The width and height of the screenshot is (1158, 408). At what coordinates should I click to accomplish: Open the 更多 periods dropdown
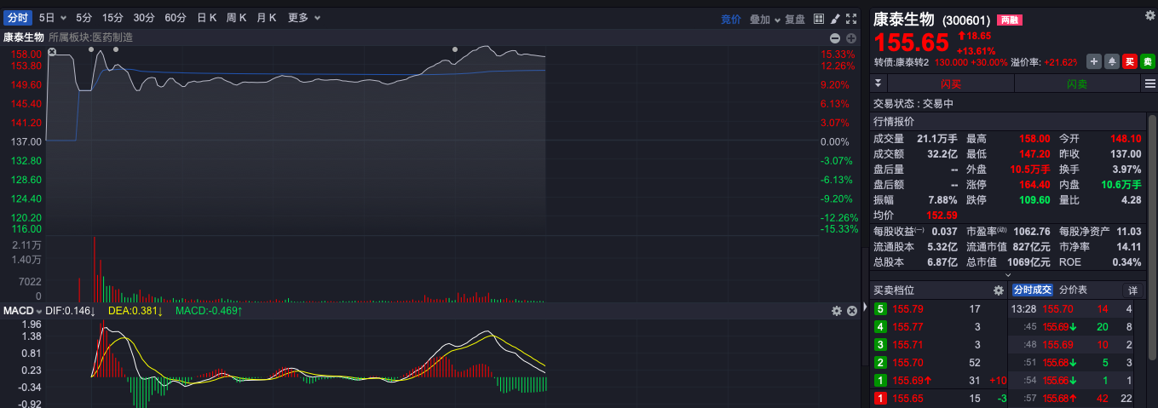pos(304,18)
